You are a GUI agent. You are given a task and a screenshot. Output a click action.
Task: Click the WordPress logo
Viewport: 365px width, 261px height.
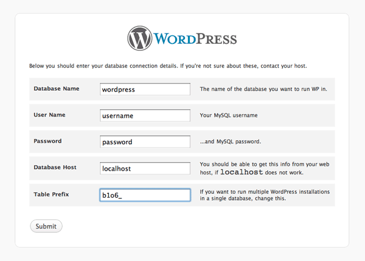[x=182, y=38]
